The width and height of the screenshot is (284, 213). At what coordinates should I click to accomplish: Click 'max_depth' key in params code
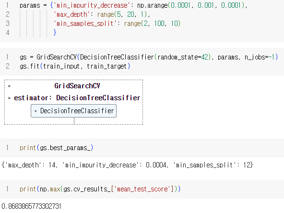tap(72, 14)
